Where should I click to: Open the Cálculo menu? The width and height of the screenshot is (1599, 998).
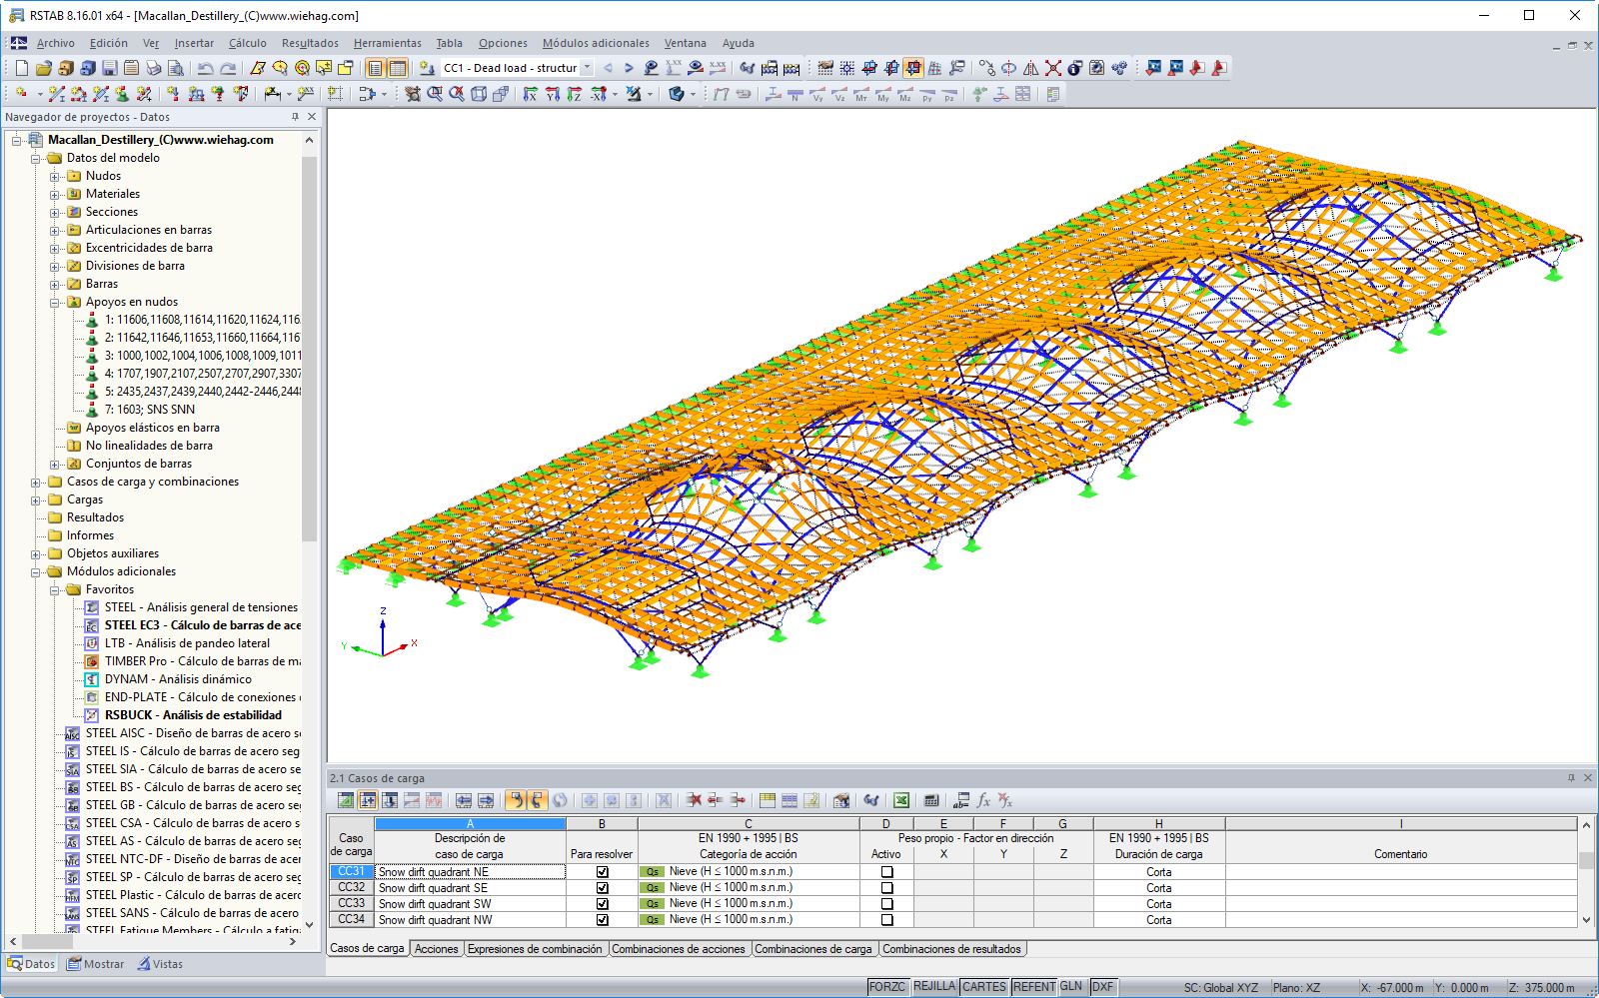(x=247, y=43)
